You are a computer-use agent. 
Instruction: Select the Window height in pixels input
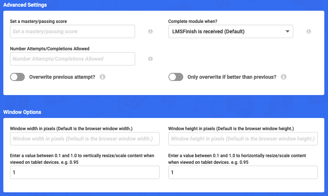pyautogui.click(x=243, y=139)
